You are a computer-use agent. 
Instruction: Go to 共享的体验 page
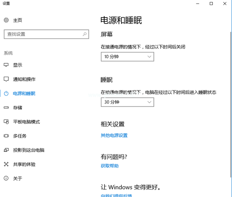pyautogui.click(x=24, y=164)
